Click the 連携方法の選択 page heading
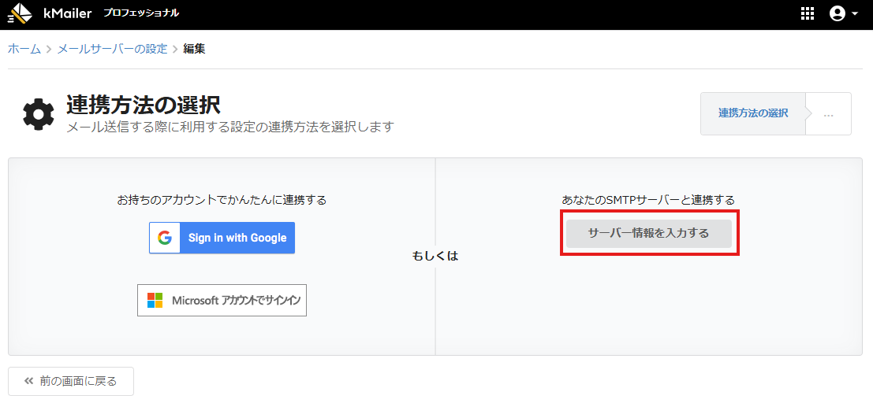The height and width of the screenshot is (403, 873). coord(143,105)
